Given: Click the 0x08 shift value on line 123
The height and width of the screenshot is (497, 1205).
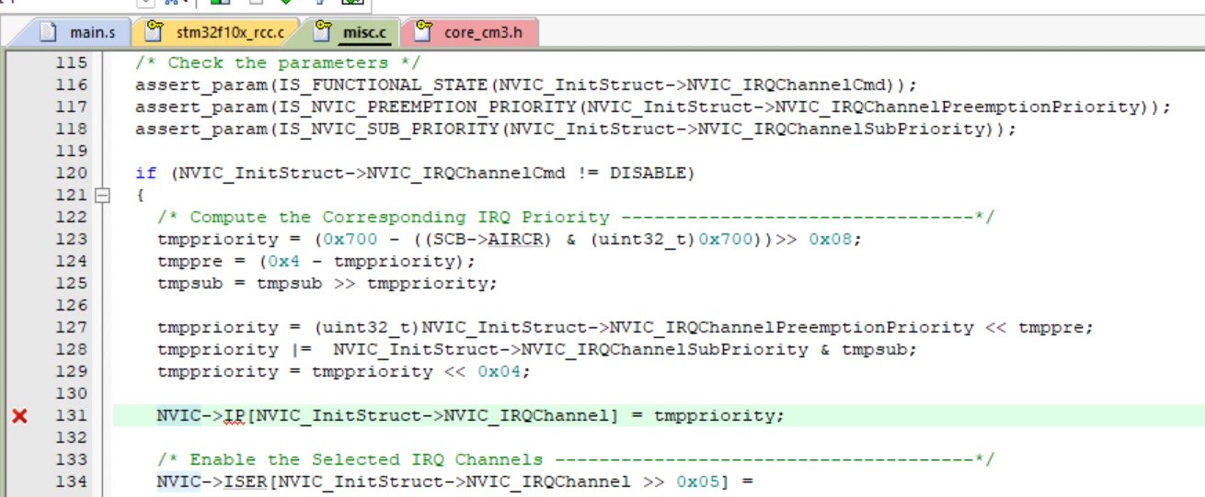Looking at the screenshot, I should coord(830,239).
